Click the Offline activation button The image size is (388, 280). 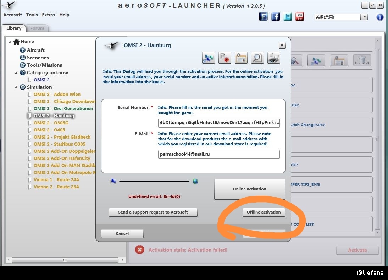coord(264,212)
